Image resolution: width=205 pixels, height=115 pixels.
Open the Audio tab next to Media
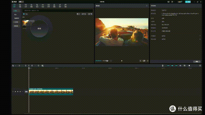[x=20, y=6]
